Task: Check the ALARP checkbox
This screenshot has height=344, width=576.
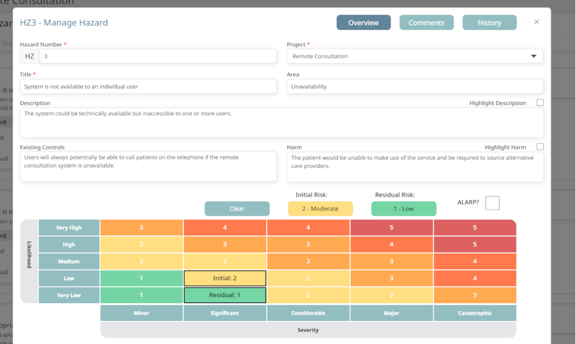Action: coord(492,203)
